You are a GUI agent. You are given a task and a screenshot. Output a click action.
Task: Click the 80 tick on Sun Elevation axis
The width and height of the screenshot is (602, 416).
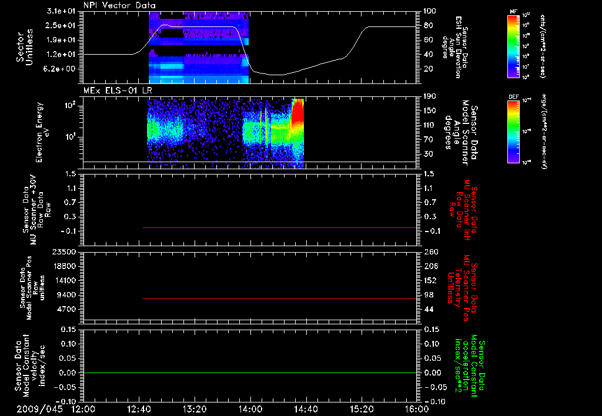click(428, 25)
